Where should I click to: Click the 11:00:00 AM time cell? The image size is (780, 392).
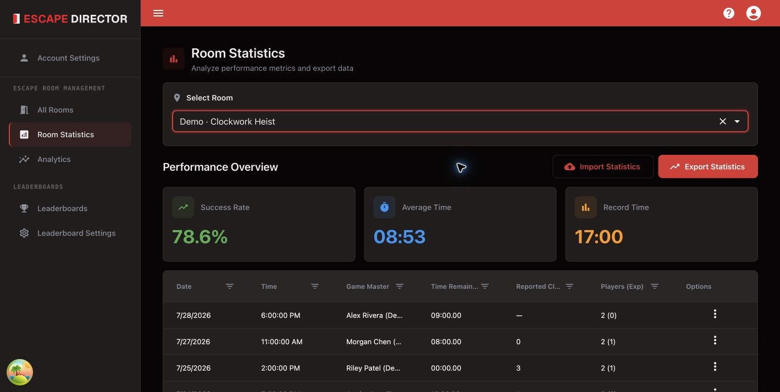(x=282, y=341)
